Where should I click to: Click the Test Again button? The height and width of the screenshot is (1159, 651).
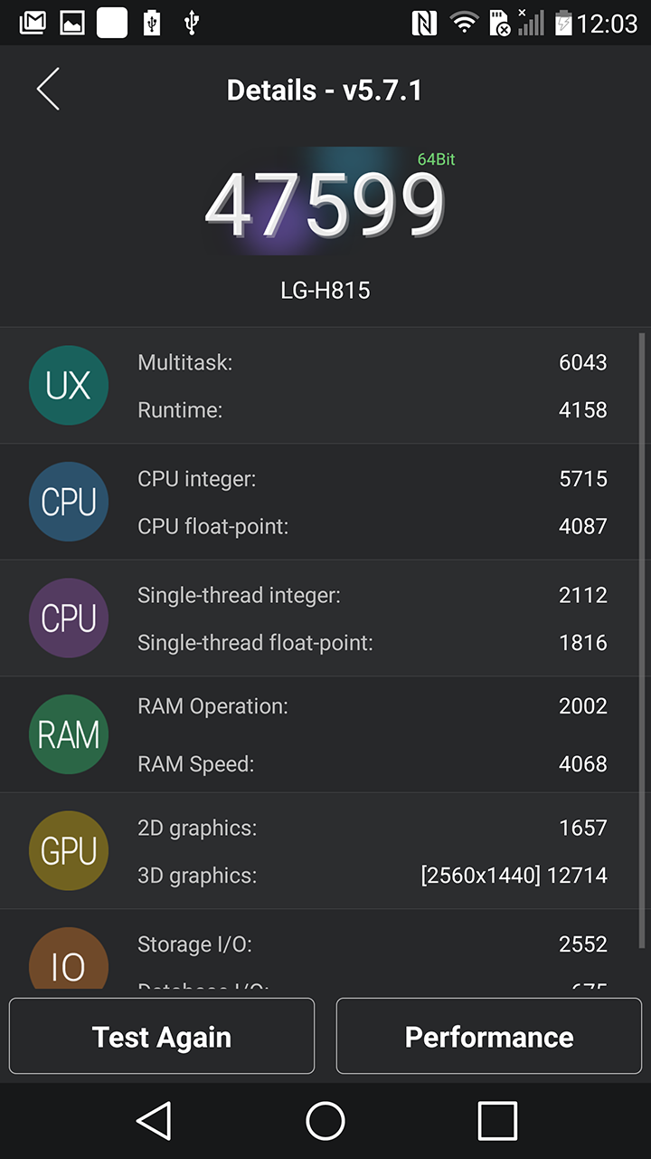[162, 1036]
